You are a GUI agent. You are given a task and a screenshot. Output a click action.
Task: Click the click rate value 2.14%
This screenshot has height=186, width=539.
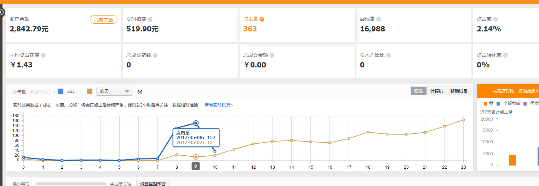click(489, 29)
